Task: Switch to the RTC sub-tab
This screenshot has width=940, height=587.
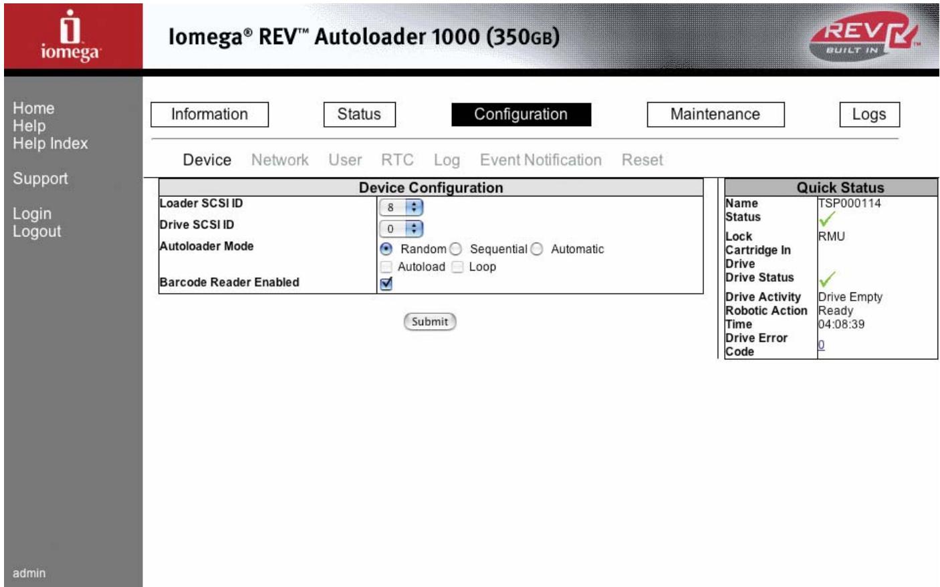Action: (x=397, y=160)
